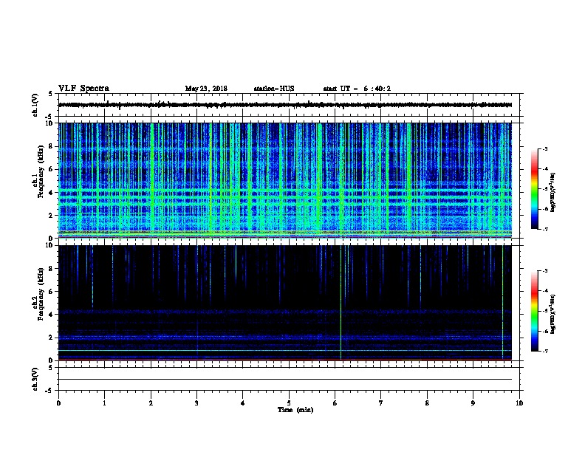Click the flat ch.3 voltage trace line

[x=285, y=380]
